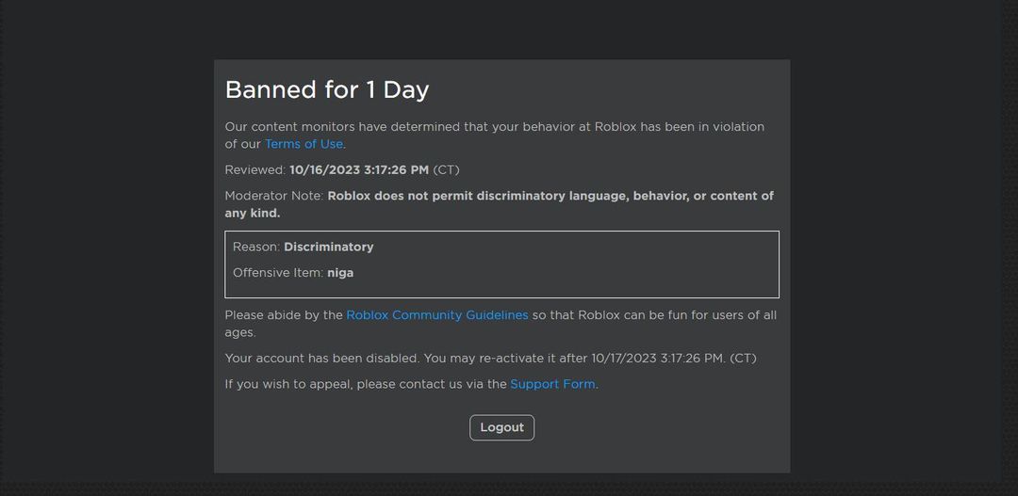
Task: Open the Support Form link
Action: [x=552, y=384]
